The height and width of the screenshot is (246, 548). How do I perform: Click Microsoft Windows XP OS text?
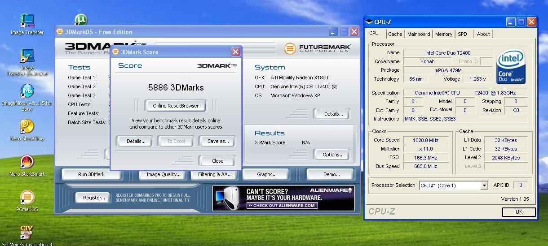tap(295, 95)
